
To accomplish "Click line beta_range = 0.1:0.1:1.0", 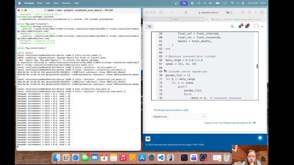I will coord(184,60).
